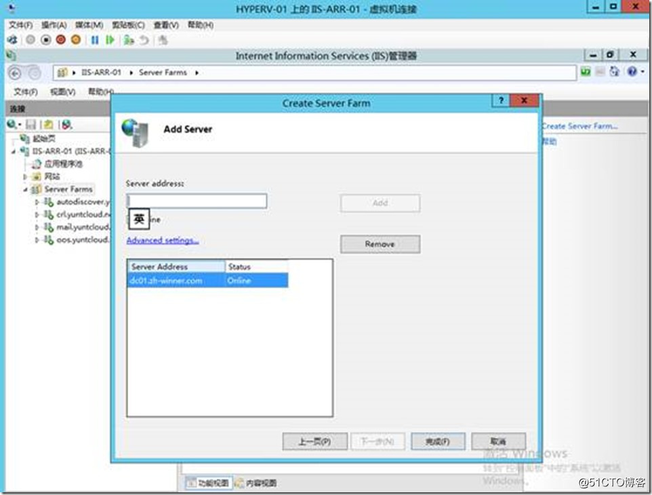This screenshot has height=495, width=652.
Task: Click the grey Start VM toolbar icon
Action: 30,40
